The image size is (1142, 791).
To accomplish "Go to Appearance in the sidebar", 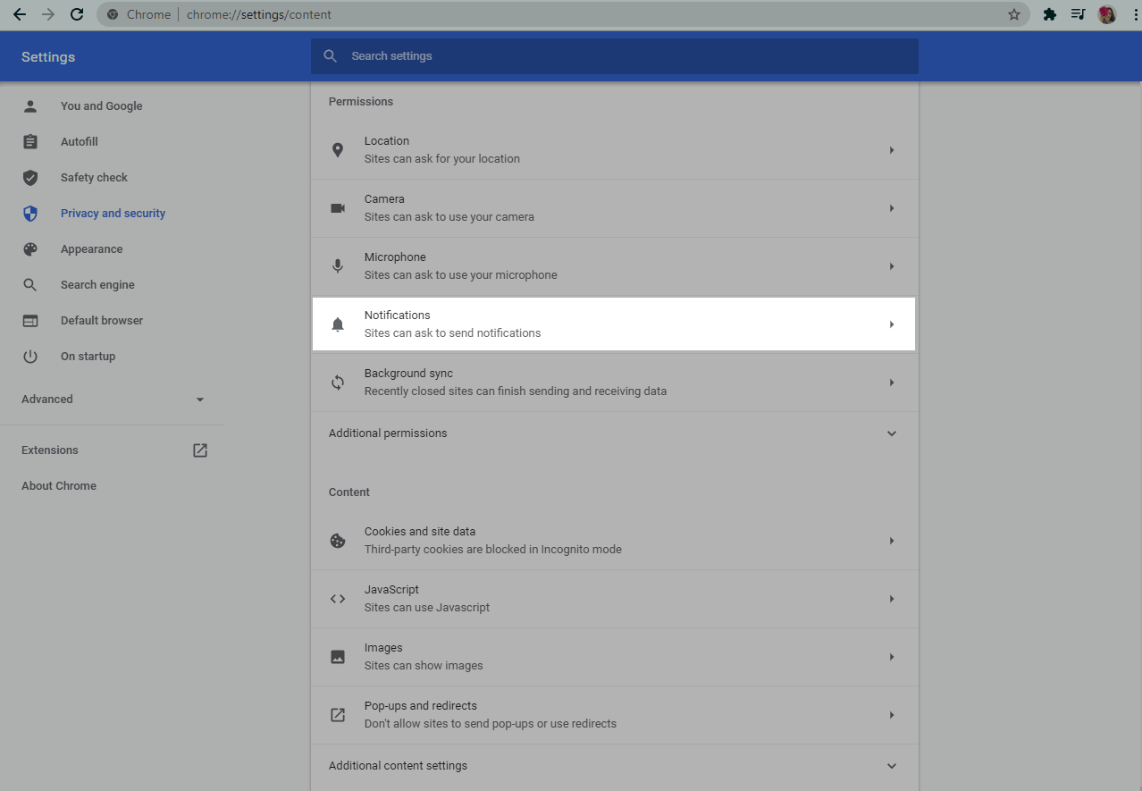I will (91, 249).
